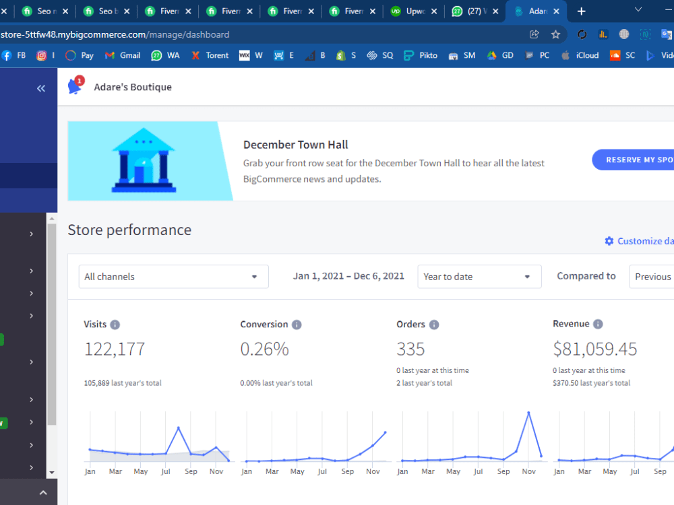The width and height of the screenshot is (674, 505).
Task: Click the Visits line chart
Action: (159, 442)
